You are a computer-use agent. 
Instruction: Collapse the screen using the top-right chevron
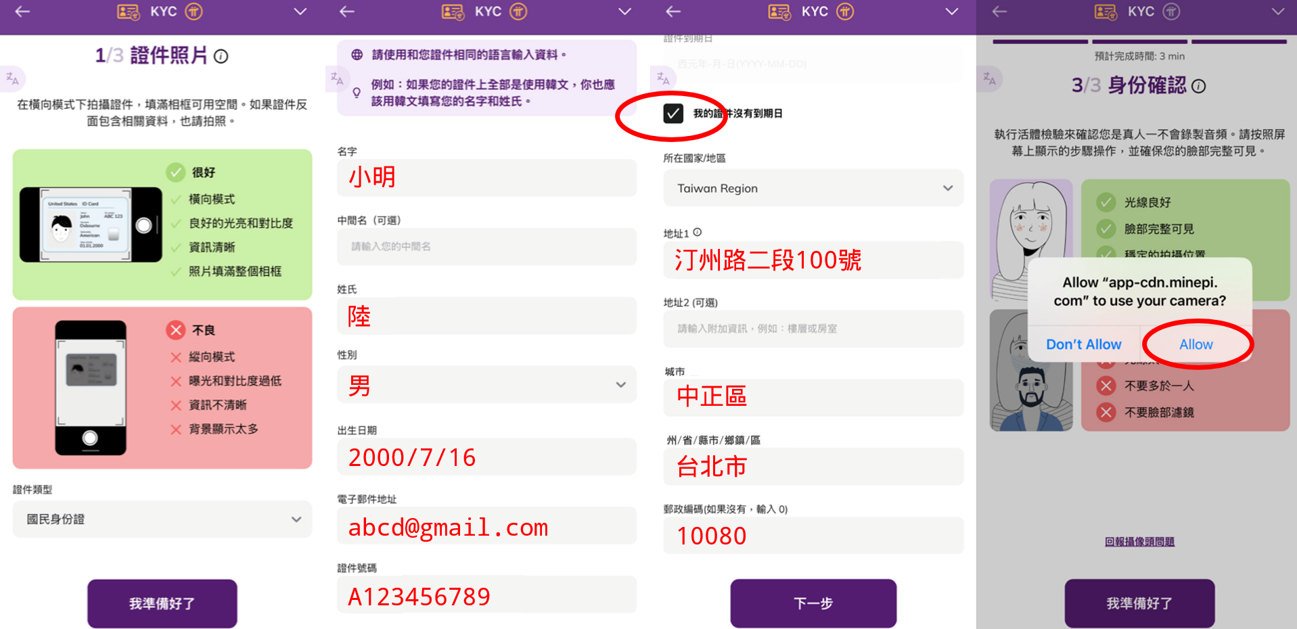(x=1278, y=11)
